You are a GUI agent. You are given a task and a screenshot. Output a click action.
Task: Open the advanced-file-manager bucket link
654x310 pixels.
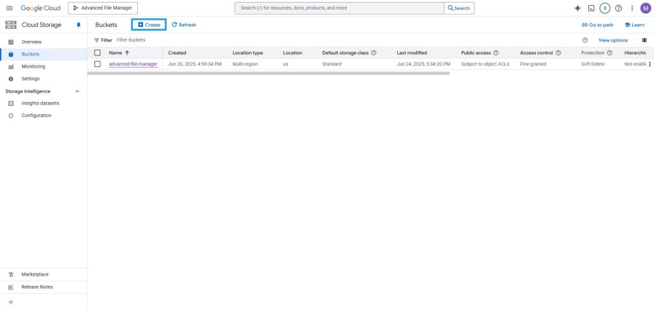tap(133, 64)
